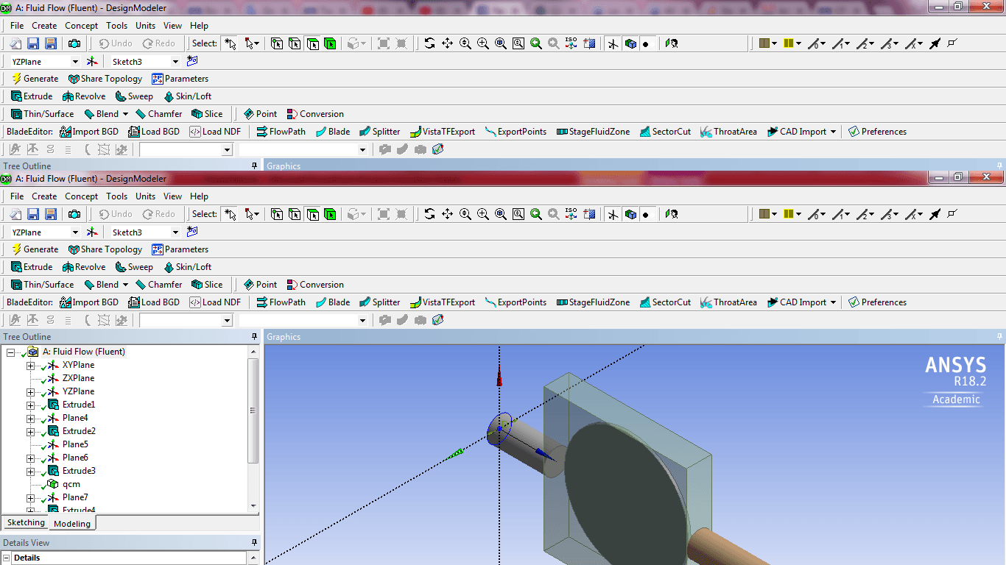1006x565 pixels.
Task: Expand Plane4 node in Tree Outline
Action: [30, 419]
